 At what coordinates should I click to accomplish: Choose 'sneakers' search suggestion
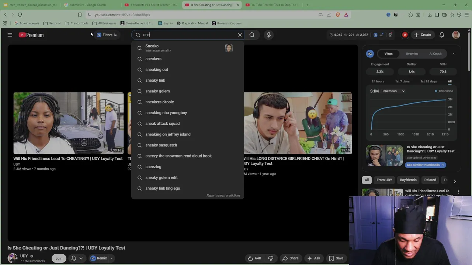187,59
